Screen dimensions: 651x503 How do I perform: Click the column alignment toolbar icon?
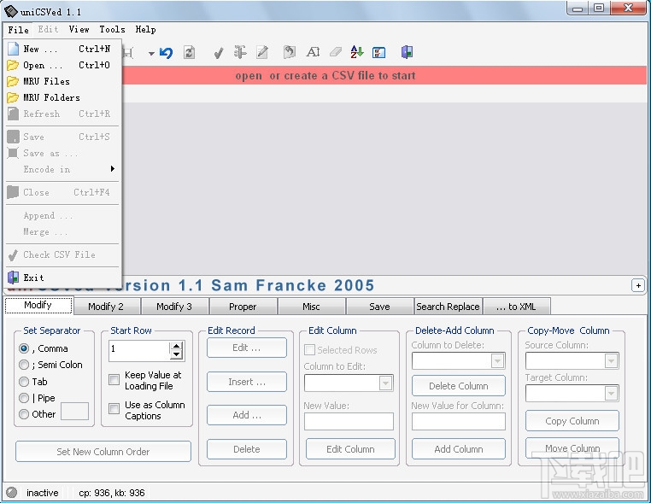(x=240, y=52)
